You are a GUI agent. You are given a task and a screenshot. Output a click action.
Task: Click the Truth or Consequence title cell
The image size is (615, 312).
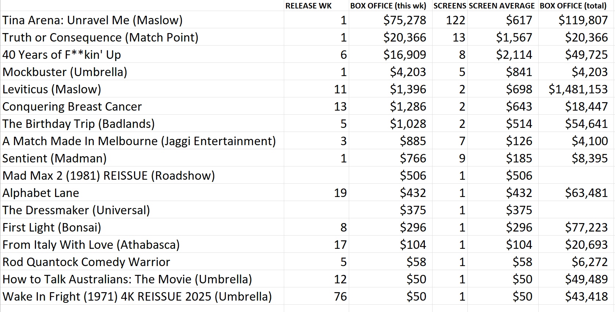[142, 37]
